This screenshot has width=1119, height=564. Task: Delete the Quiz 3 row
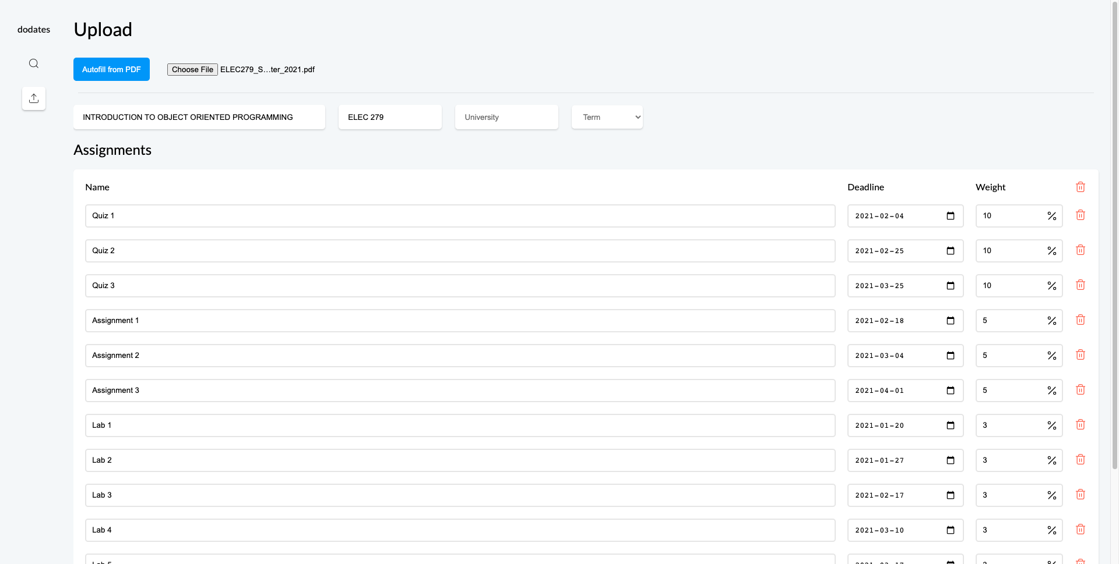pos(1081,285)
